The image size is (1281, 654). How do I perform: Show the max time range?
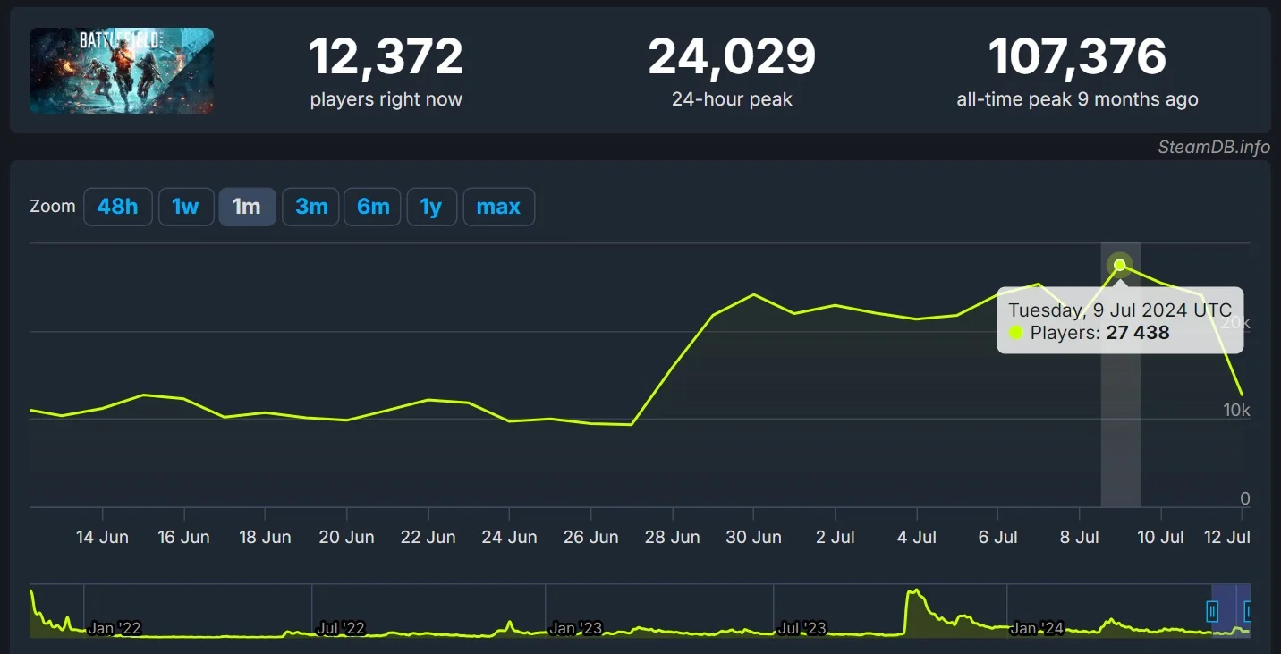point(498,207)
